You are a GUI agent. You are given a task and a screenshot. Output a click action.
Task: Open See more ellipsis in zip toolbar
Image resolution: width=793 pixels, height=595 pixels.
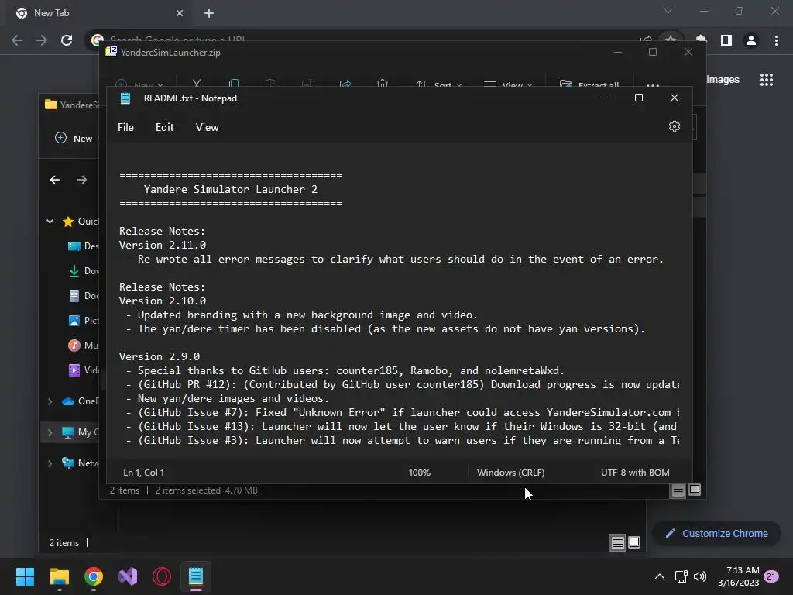pos(652,84)
